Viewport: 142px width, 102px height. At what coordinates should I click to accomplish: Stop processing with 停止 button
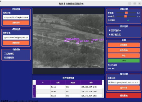tap(124, 55)
